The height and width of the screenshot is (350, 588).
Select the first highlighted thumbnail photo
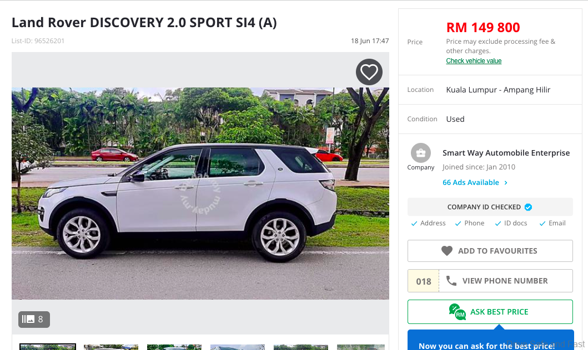tap(48, 347)
